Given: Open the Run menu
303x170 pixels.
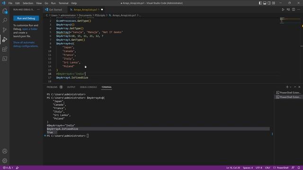Looking at the screenshot, I should pyautogui.click(x=53, y=3).
